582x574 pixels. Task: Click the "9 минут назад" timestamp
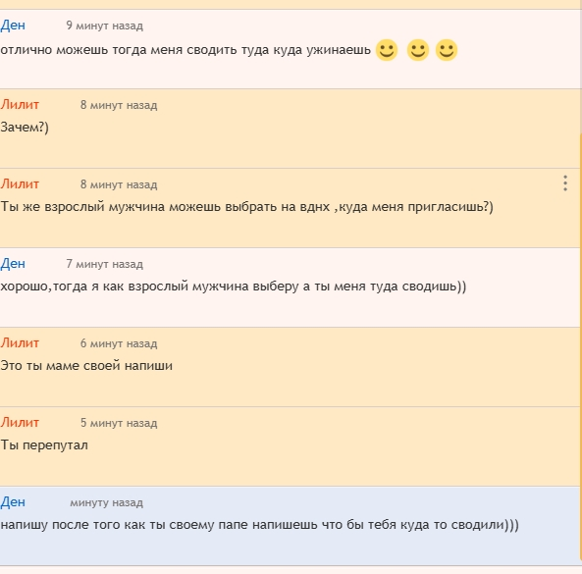[105, 26]
